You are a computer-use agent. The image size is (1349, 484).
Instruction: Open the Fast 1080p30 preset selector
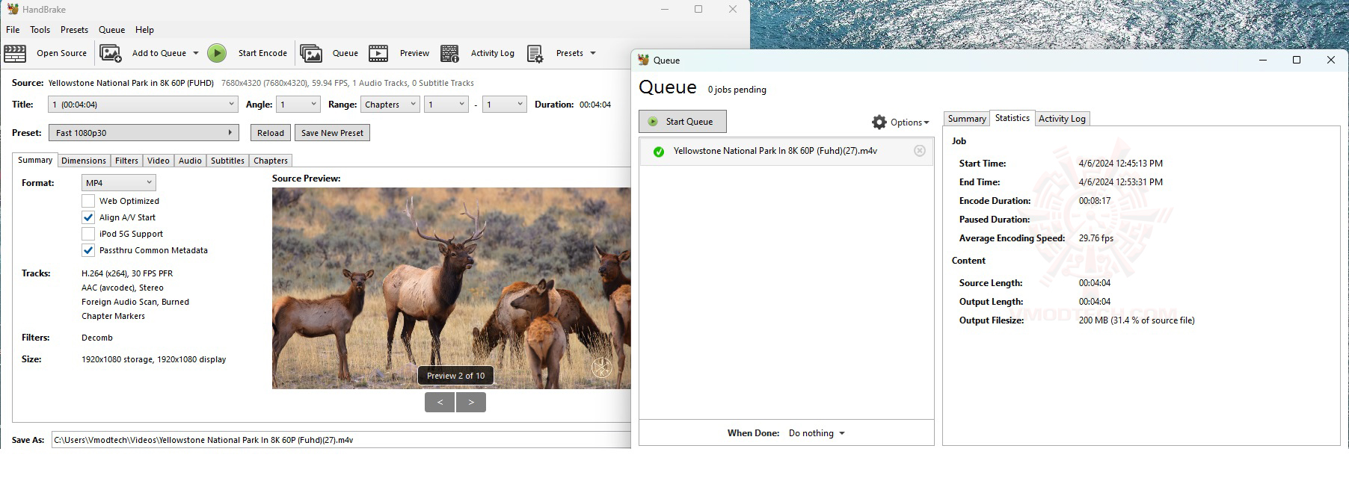(x=143, y=133)
